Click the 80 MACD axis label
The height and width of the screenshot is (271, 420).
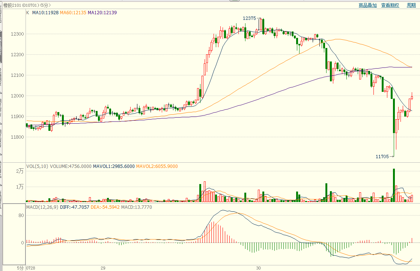click(x=21, y=216)
